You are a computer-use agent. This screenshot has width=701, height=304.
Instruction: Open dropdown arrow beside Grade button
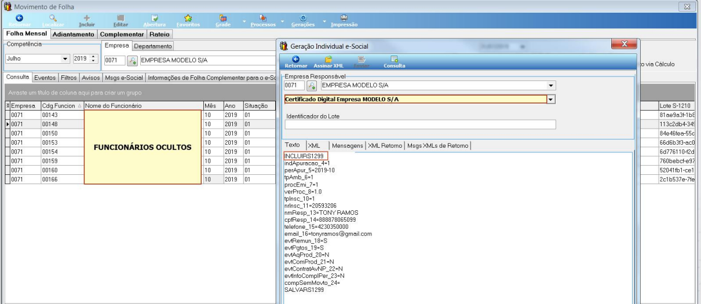tap(245, 22)
